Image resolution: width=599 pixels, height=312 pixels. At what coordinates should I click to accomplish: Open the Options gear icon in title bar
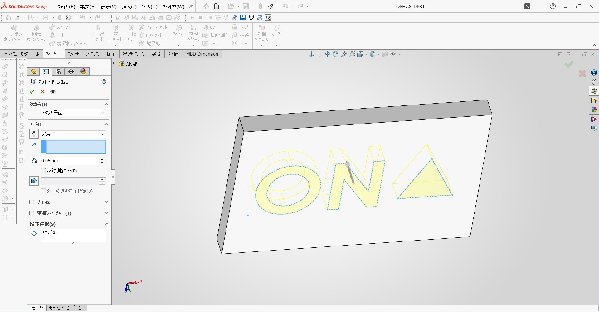tap(271, 6)
